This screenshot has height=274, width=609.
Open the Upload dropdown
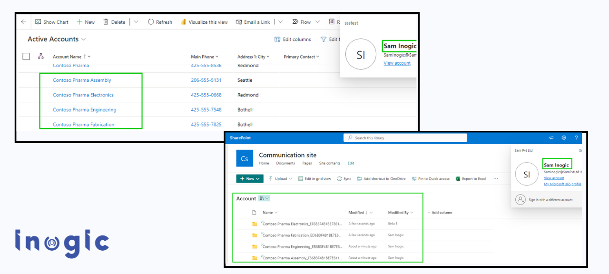pyautogui.click(x=281, y=179)
